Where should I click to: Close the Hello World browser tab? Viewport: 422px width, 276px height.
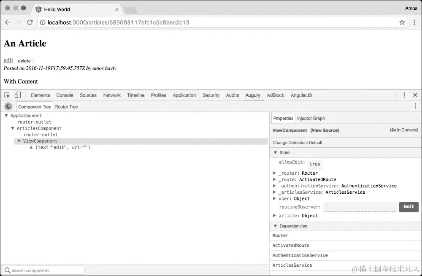click(117, 9)
